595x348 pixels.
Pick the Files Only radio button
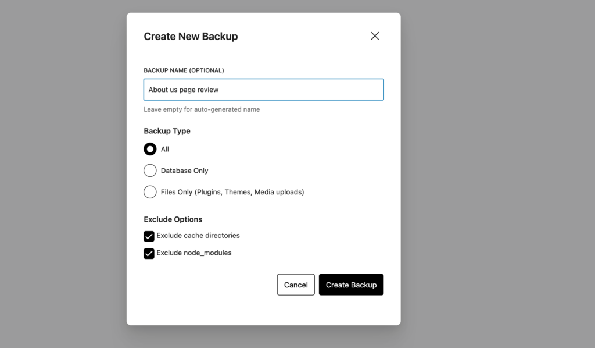(150, 192)
